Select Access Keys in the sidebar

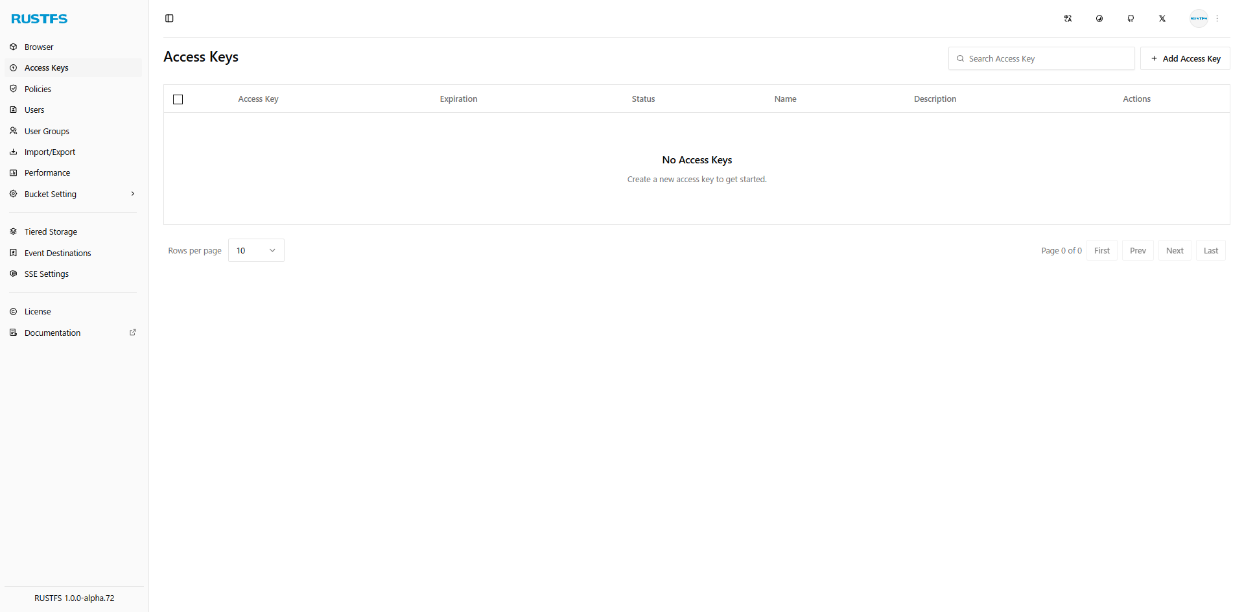[73, 67]
